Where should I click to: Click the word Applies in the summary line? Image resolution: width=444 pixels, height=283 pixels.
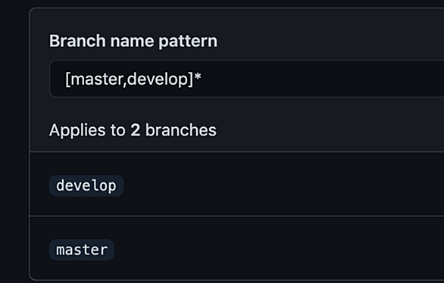pos(77,131)
